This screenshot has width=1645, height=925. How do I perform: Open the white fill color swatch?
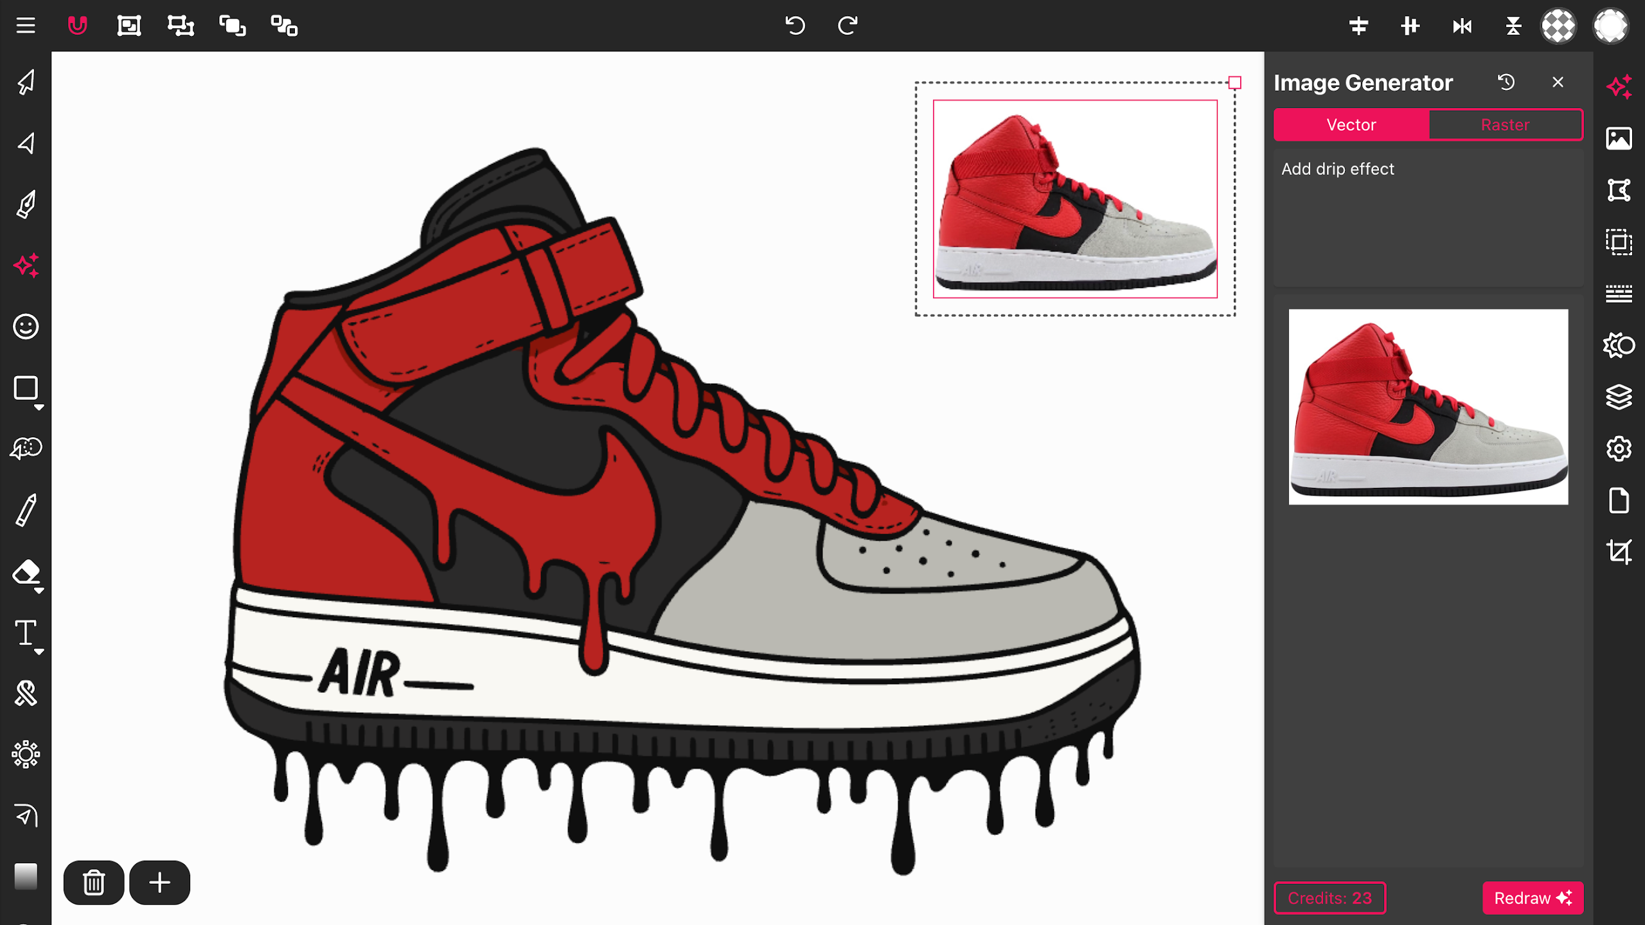tap(1610, 26)
